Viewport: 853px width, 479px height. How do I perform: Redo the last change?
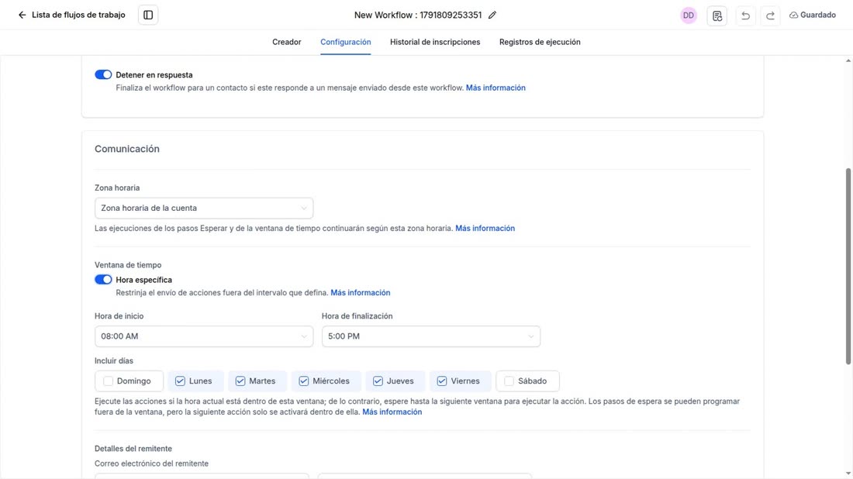click(770, 16)
